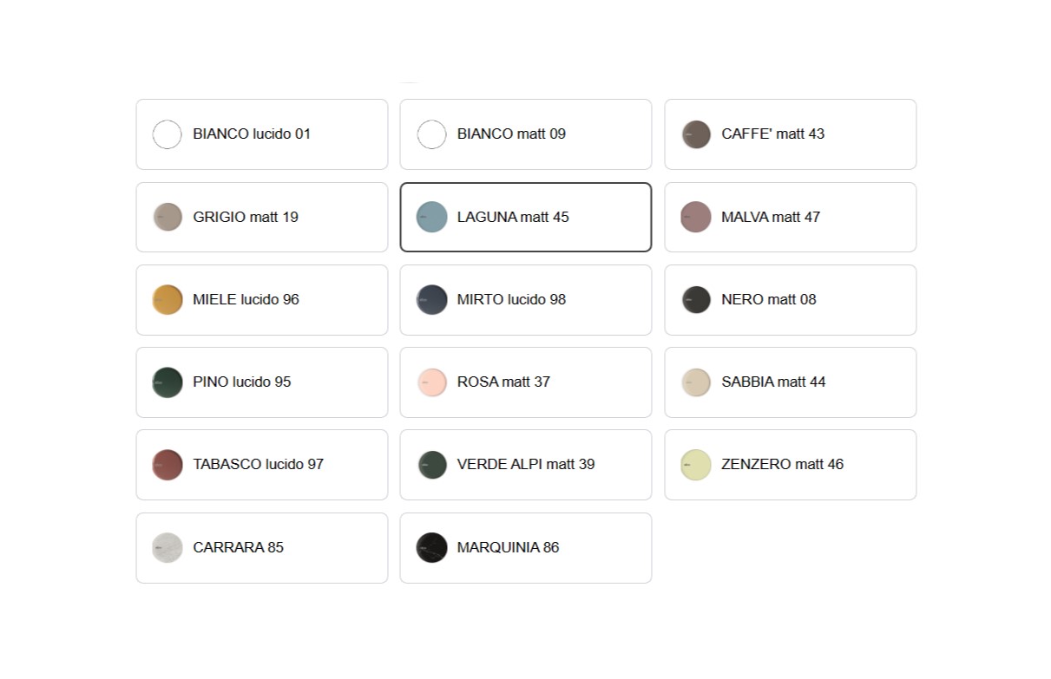Select the VERDE ALPI matt 39 finish
Viewport: 1051px width, 679px height.
(x=525, y=465)
